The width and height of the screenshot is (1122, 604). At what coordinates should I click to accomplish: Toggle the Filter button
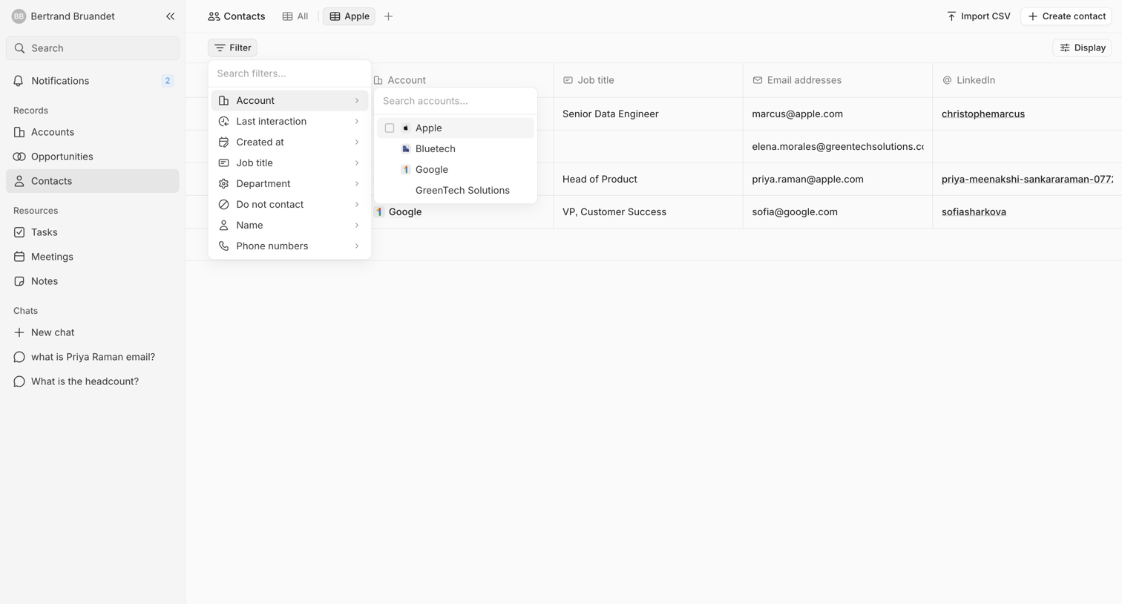point(232,47)
